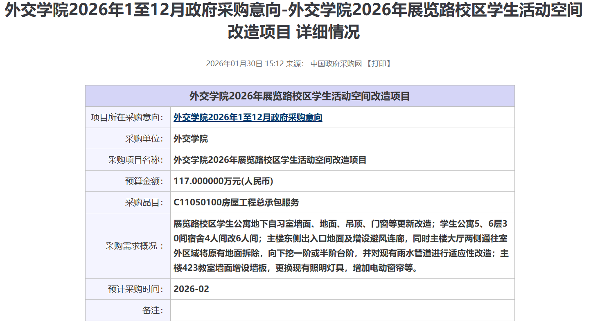Click the source name 中国政府采购网
591x326 pixels.
(x=336, y=64)
